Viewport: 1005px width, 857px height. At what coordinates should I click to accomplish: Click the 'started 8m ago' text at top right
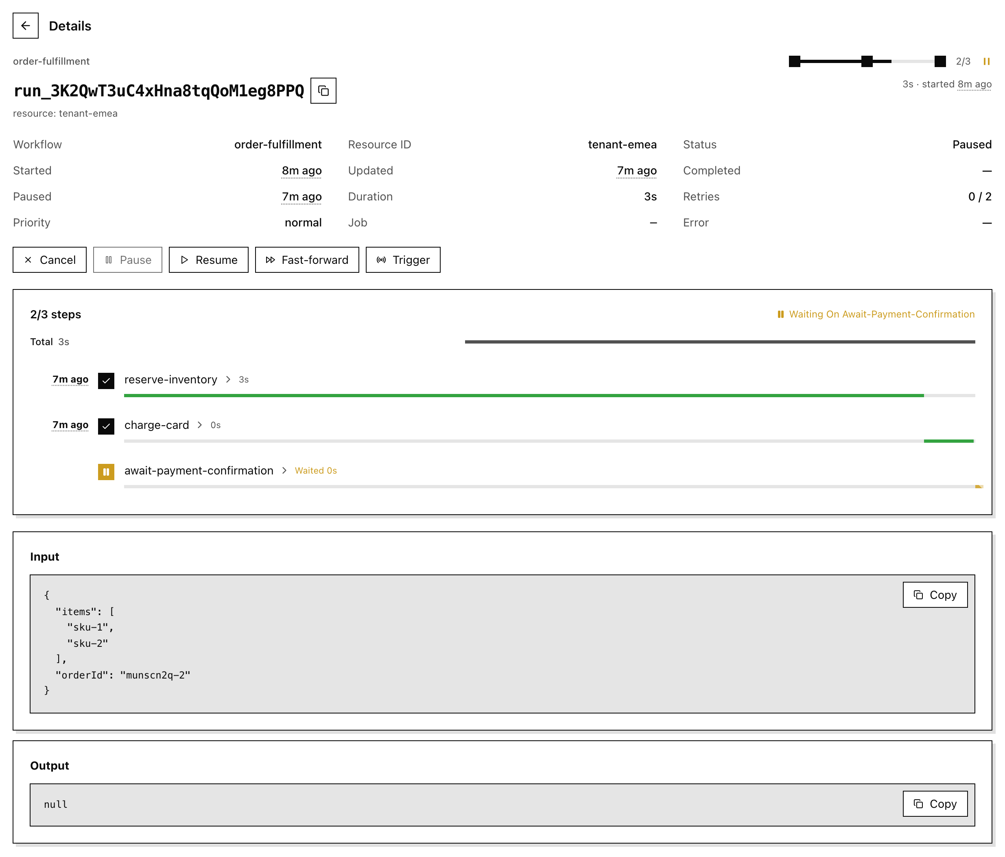(957, 84)
